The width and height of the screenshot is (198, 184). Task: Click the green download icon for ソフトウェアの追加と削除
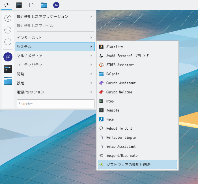(101, 164)
